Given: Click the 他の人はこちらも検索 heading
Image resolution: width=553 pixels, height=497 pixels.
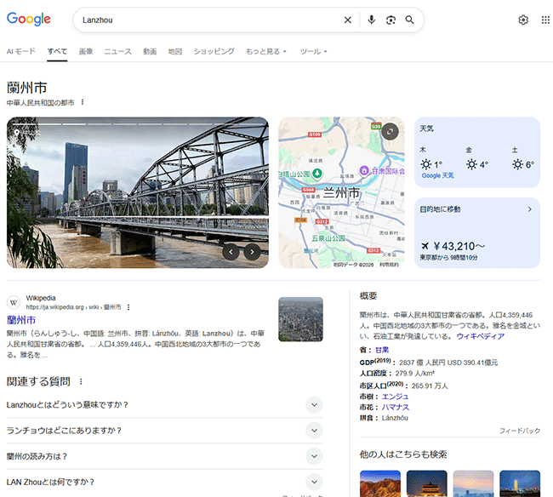Looking at the screenshot, I should coord(403,454).
